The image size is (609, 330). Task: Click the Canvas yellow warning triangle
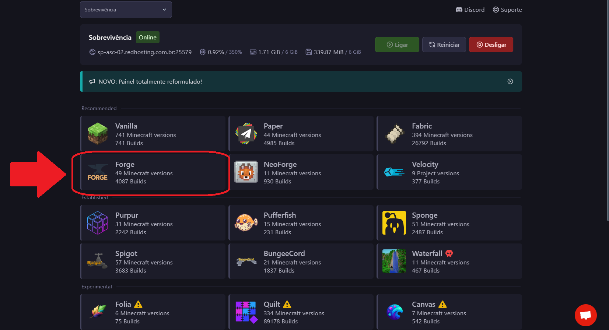pyautogui.click(x=442, y=304)
